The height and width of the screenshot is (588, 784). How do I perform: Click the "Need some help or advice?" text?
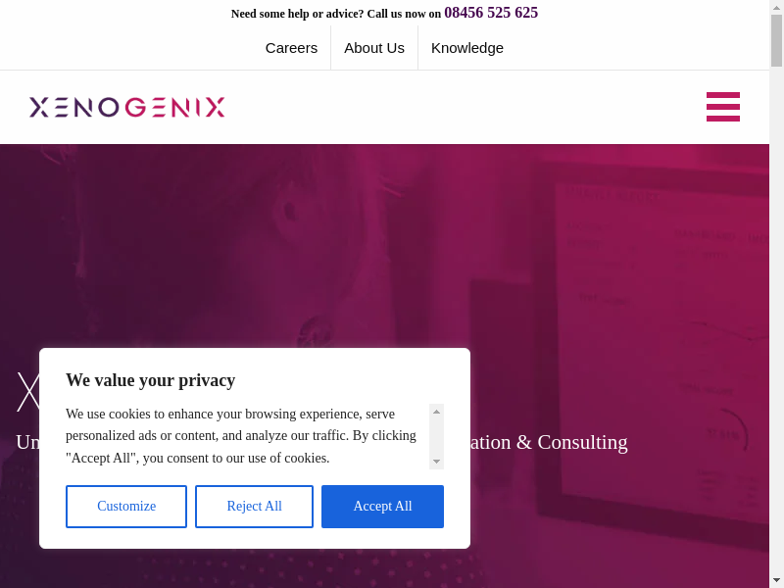click(x=297, y=14)
